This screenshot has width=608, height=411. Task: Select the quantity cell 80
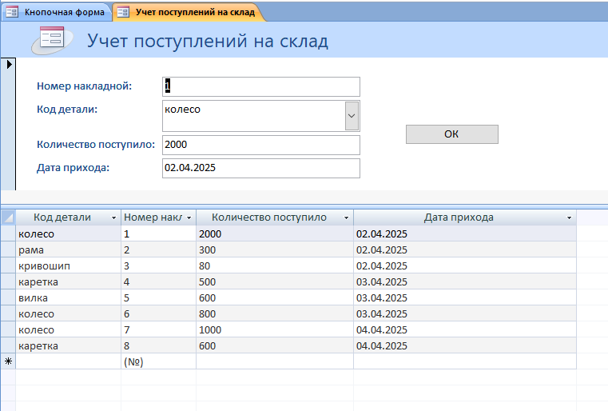pos(275,265)
